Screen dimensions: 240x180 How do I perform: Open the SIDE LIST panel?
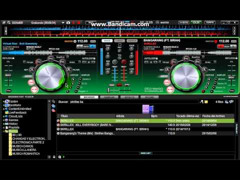click(x=145, y=153)
